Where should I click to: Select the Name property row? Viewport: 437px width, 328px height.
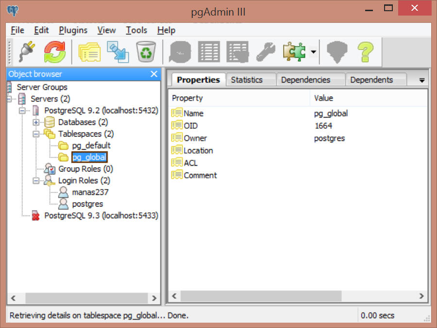(x=298, y=113)
